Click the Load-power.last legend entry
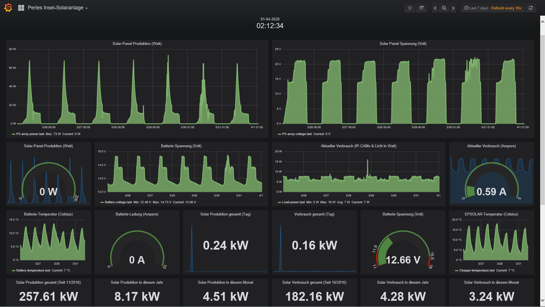The height and width of the screenshot is (307, 545). point(293,202)
